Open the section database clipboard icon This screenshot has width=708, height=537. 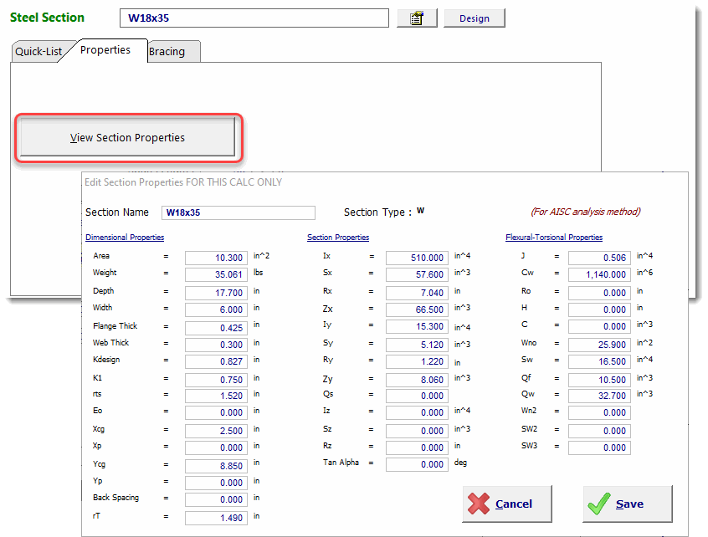click(417, 18)
